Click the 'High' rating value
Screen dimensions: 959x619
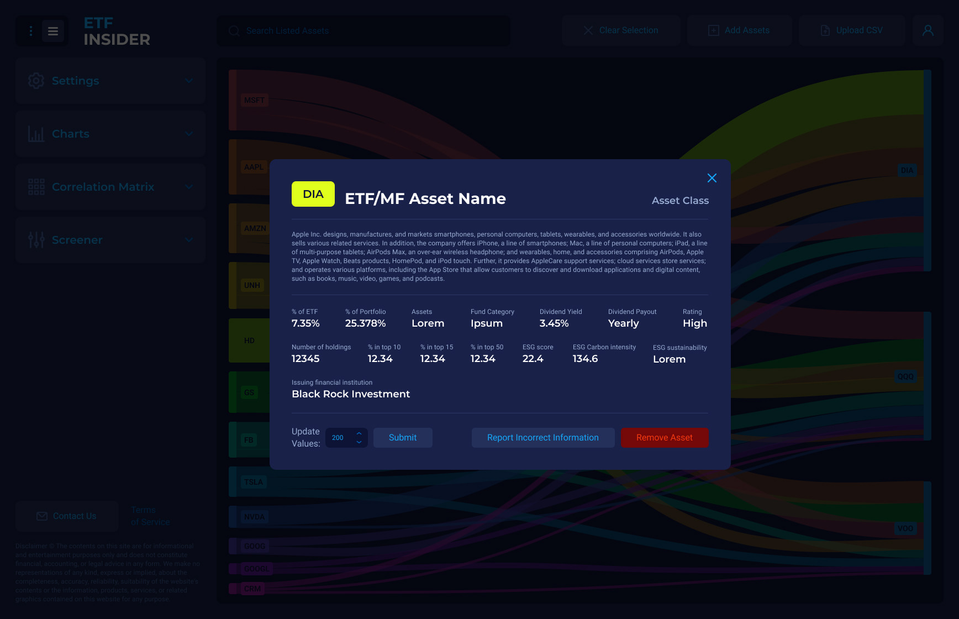(x=695, y=323)
